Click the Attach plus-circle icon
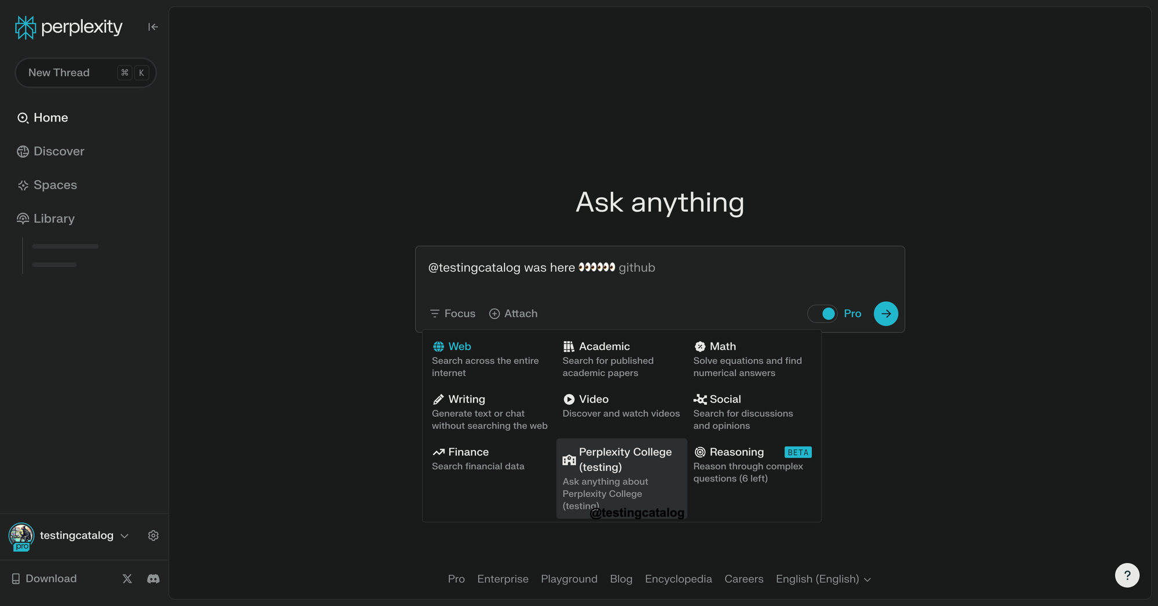 [x=494, y=313]
